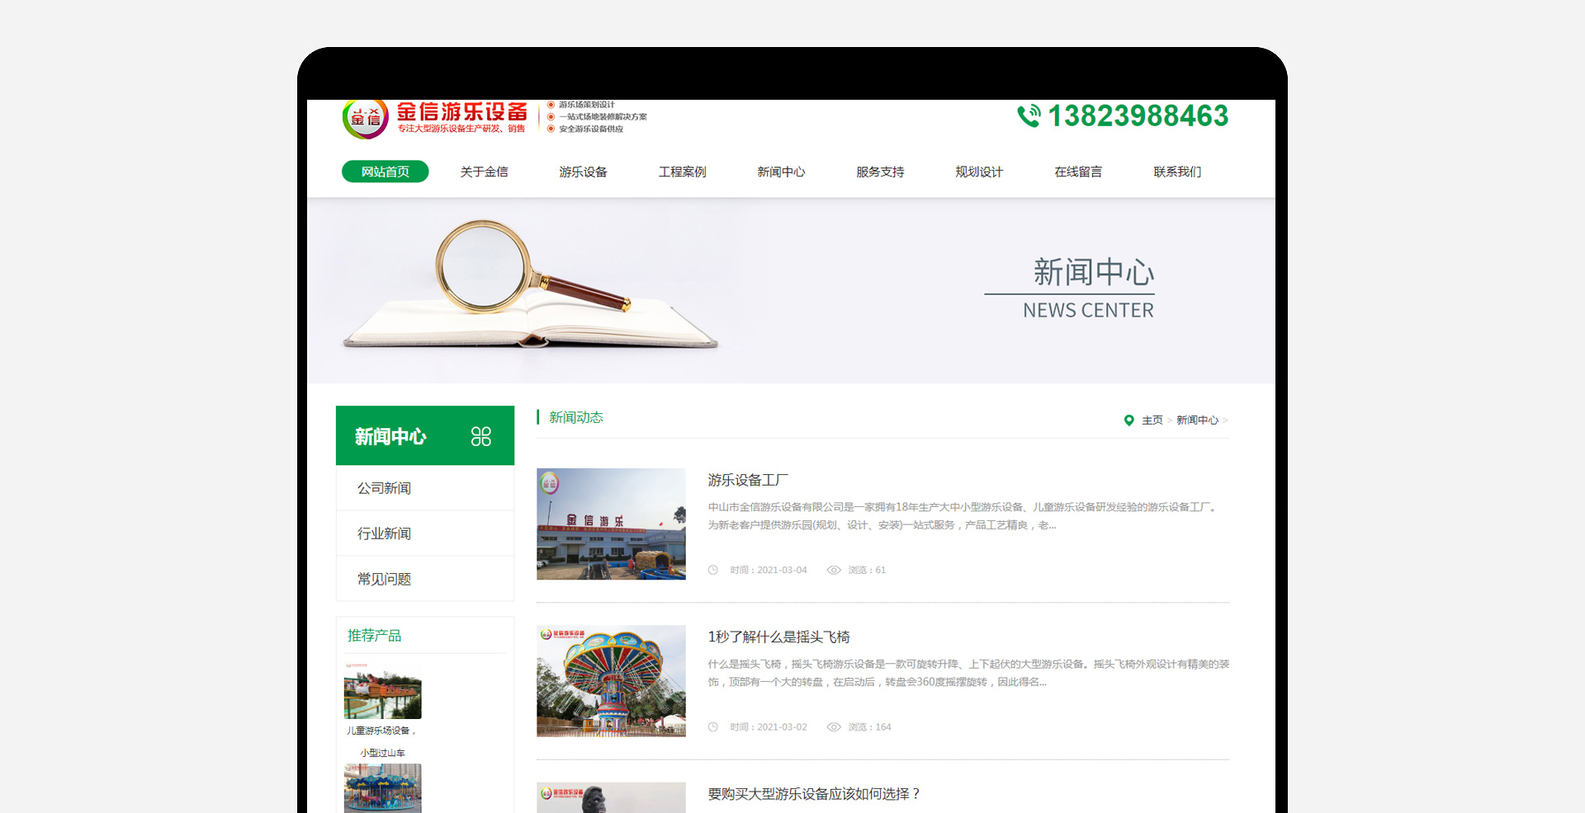This screenshot has width=1585, height=813.
Task: Click the 新闻中心 breadcrumb link
Action: pyautogui.click(x=1197, y=421)
